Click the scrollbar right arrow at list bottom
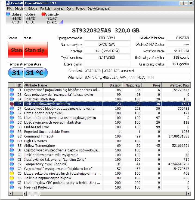This screenshot has width=195, height=200. (188, 193)
